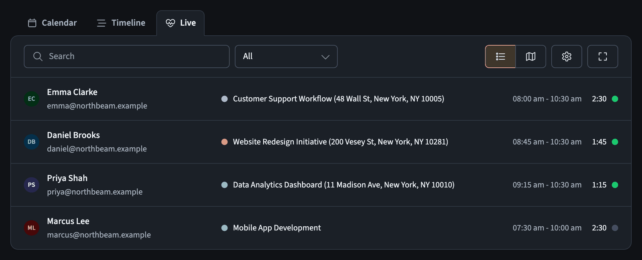
Task: Click Emma Clarke's 2:30 duration
Action: (599, 99)
